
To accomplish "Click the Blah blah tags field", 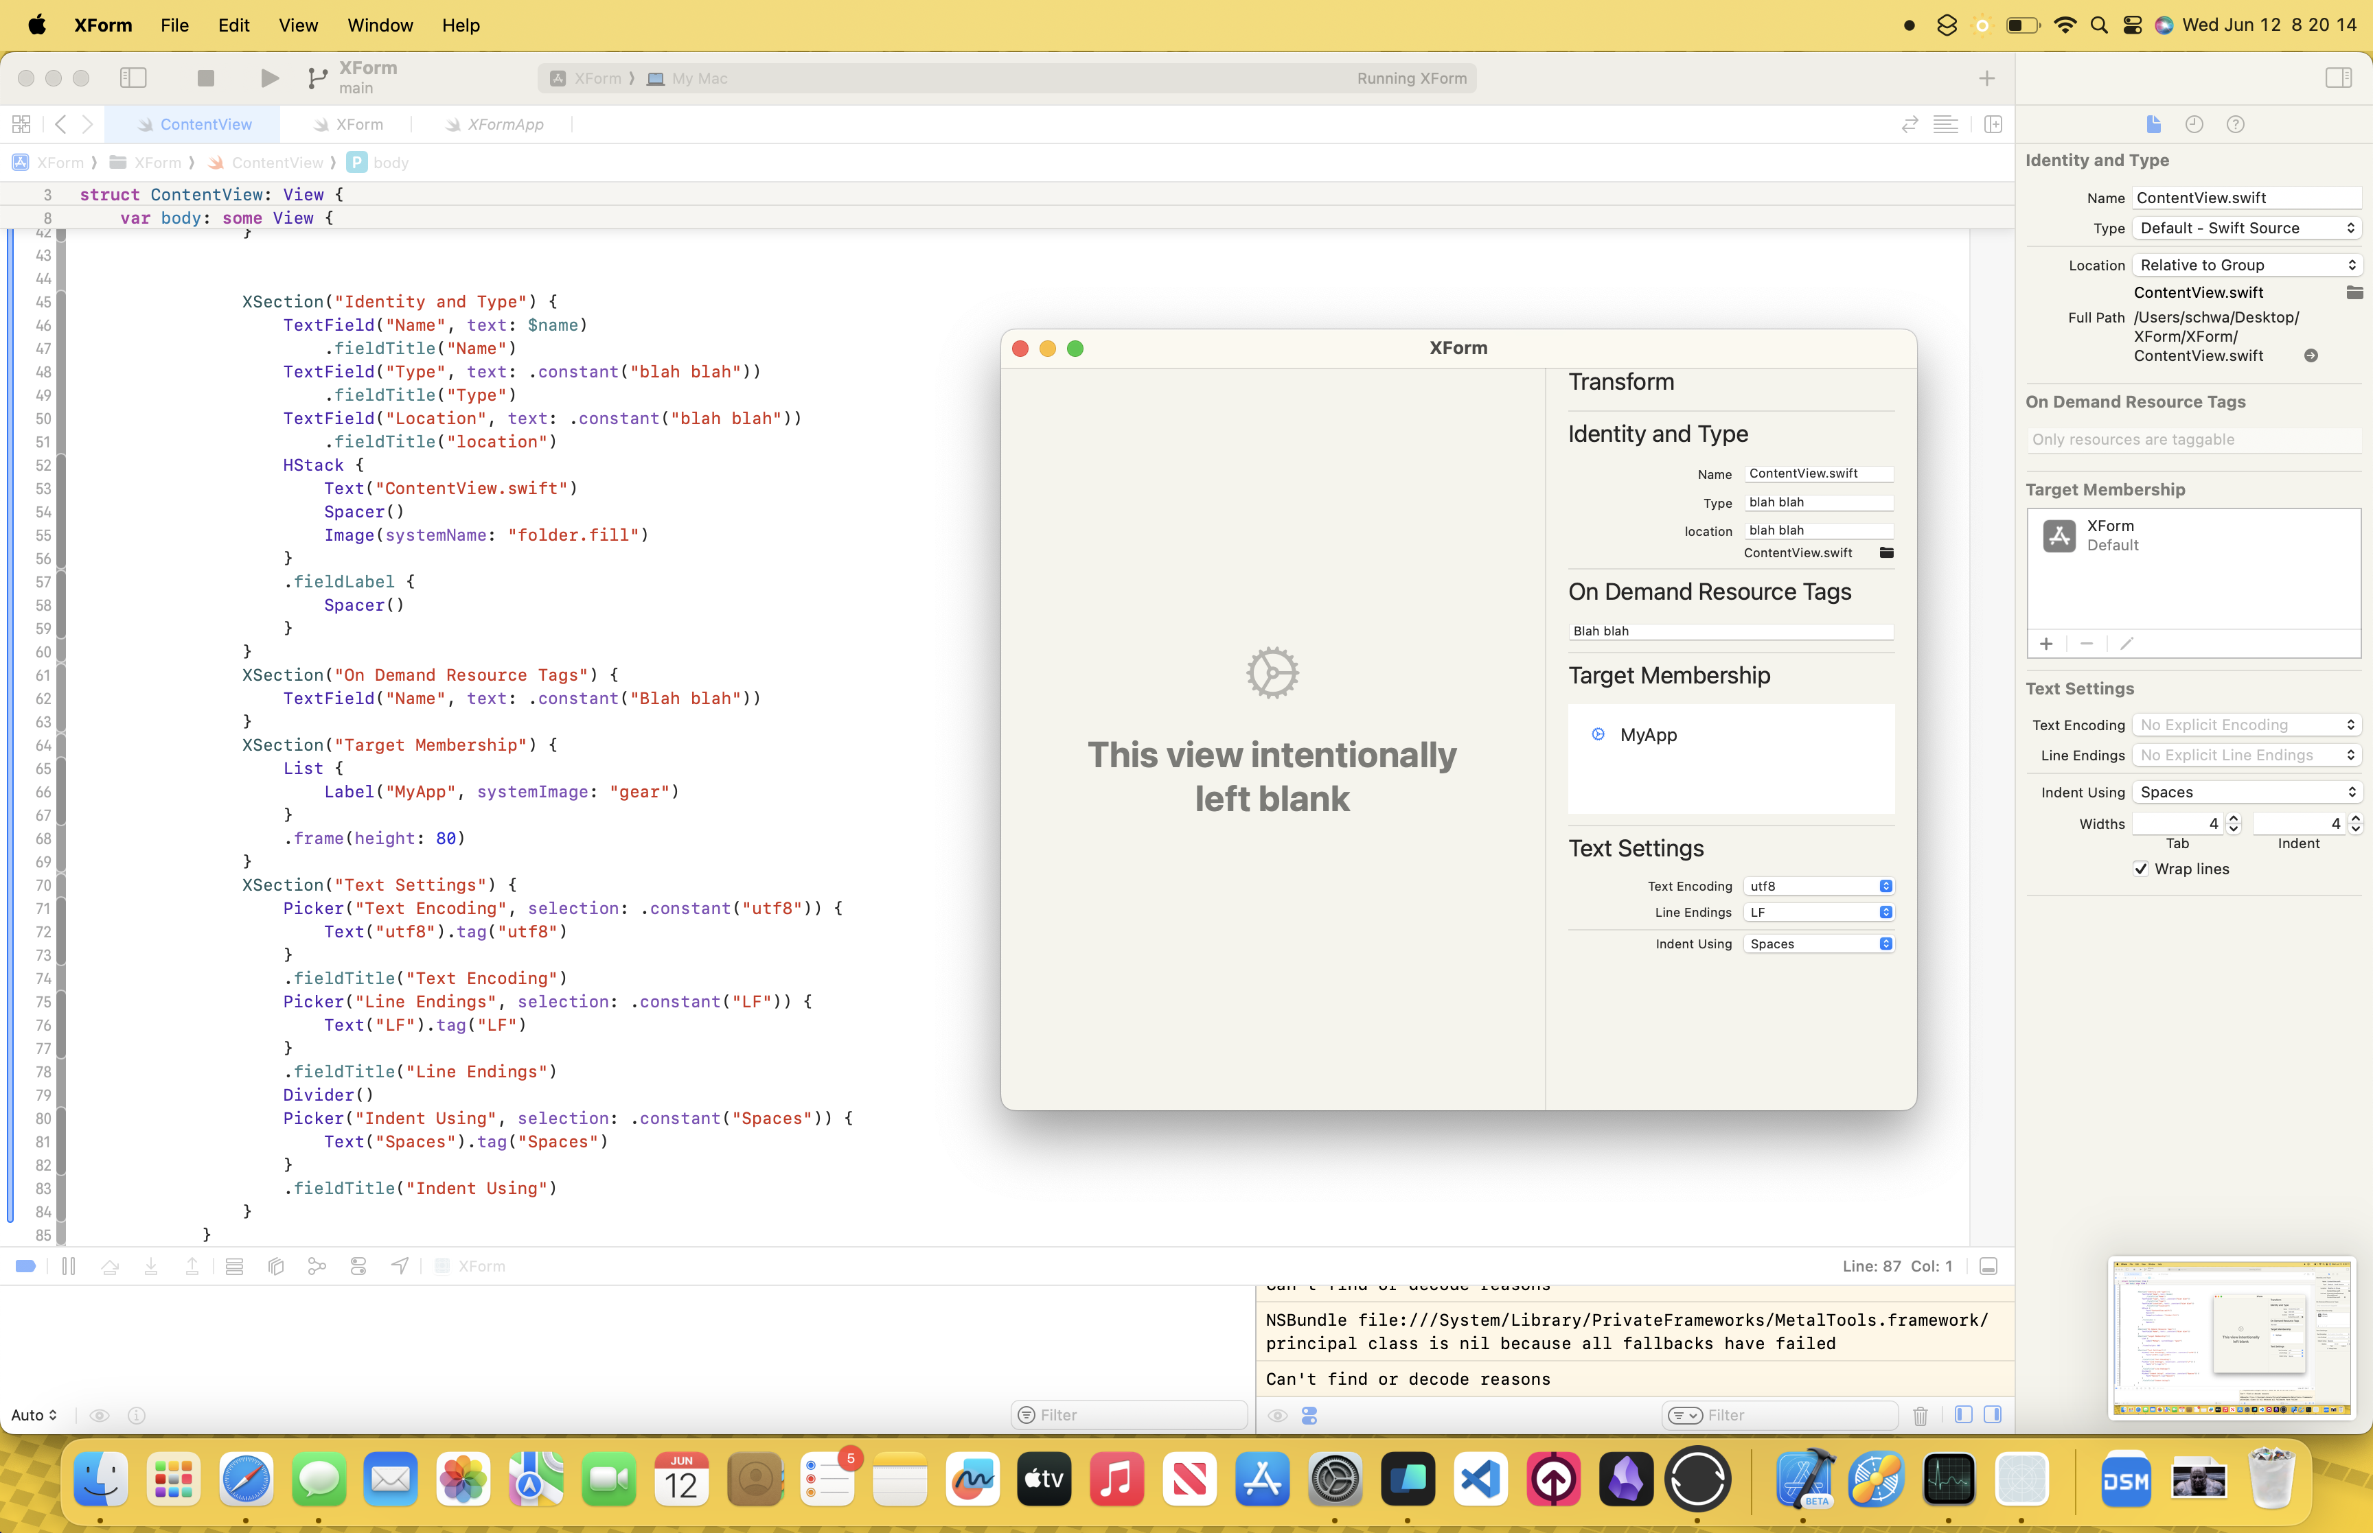I will [1731, 631].
